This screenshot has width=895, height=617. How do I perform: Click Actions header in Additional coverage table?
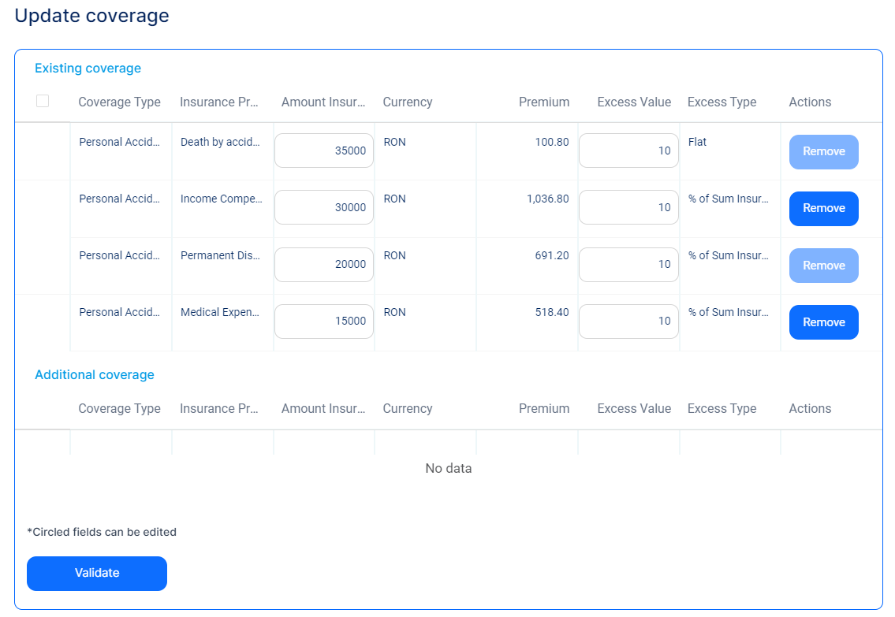[x=810, y=408]
